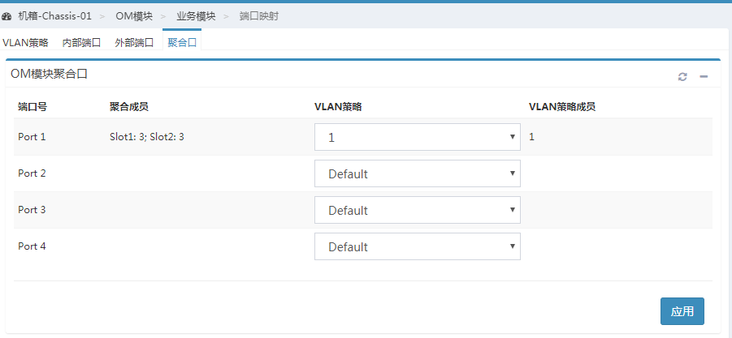Viewport: 732px width, 338px height.
Task: Click the refresh icon in OM模块聚合口 panel
Action: coord(682,77)
